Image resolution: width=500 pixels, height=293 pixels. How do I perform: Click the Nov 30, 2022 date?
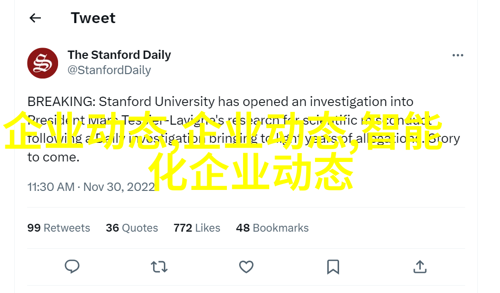[x=119, y=186]
